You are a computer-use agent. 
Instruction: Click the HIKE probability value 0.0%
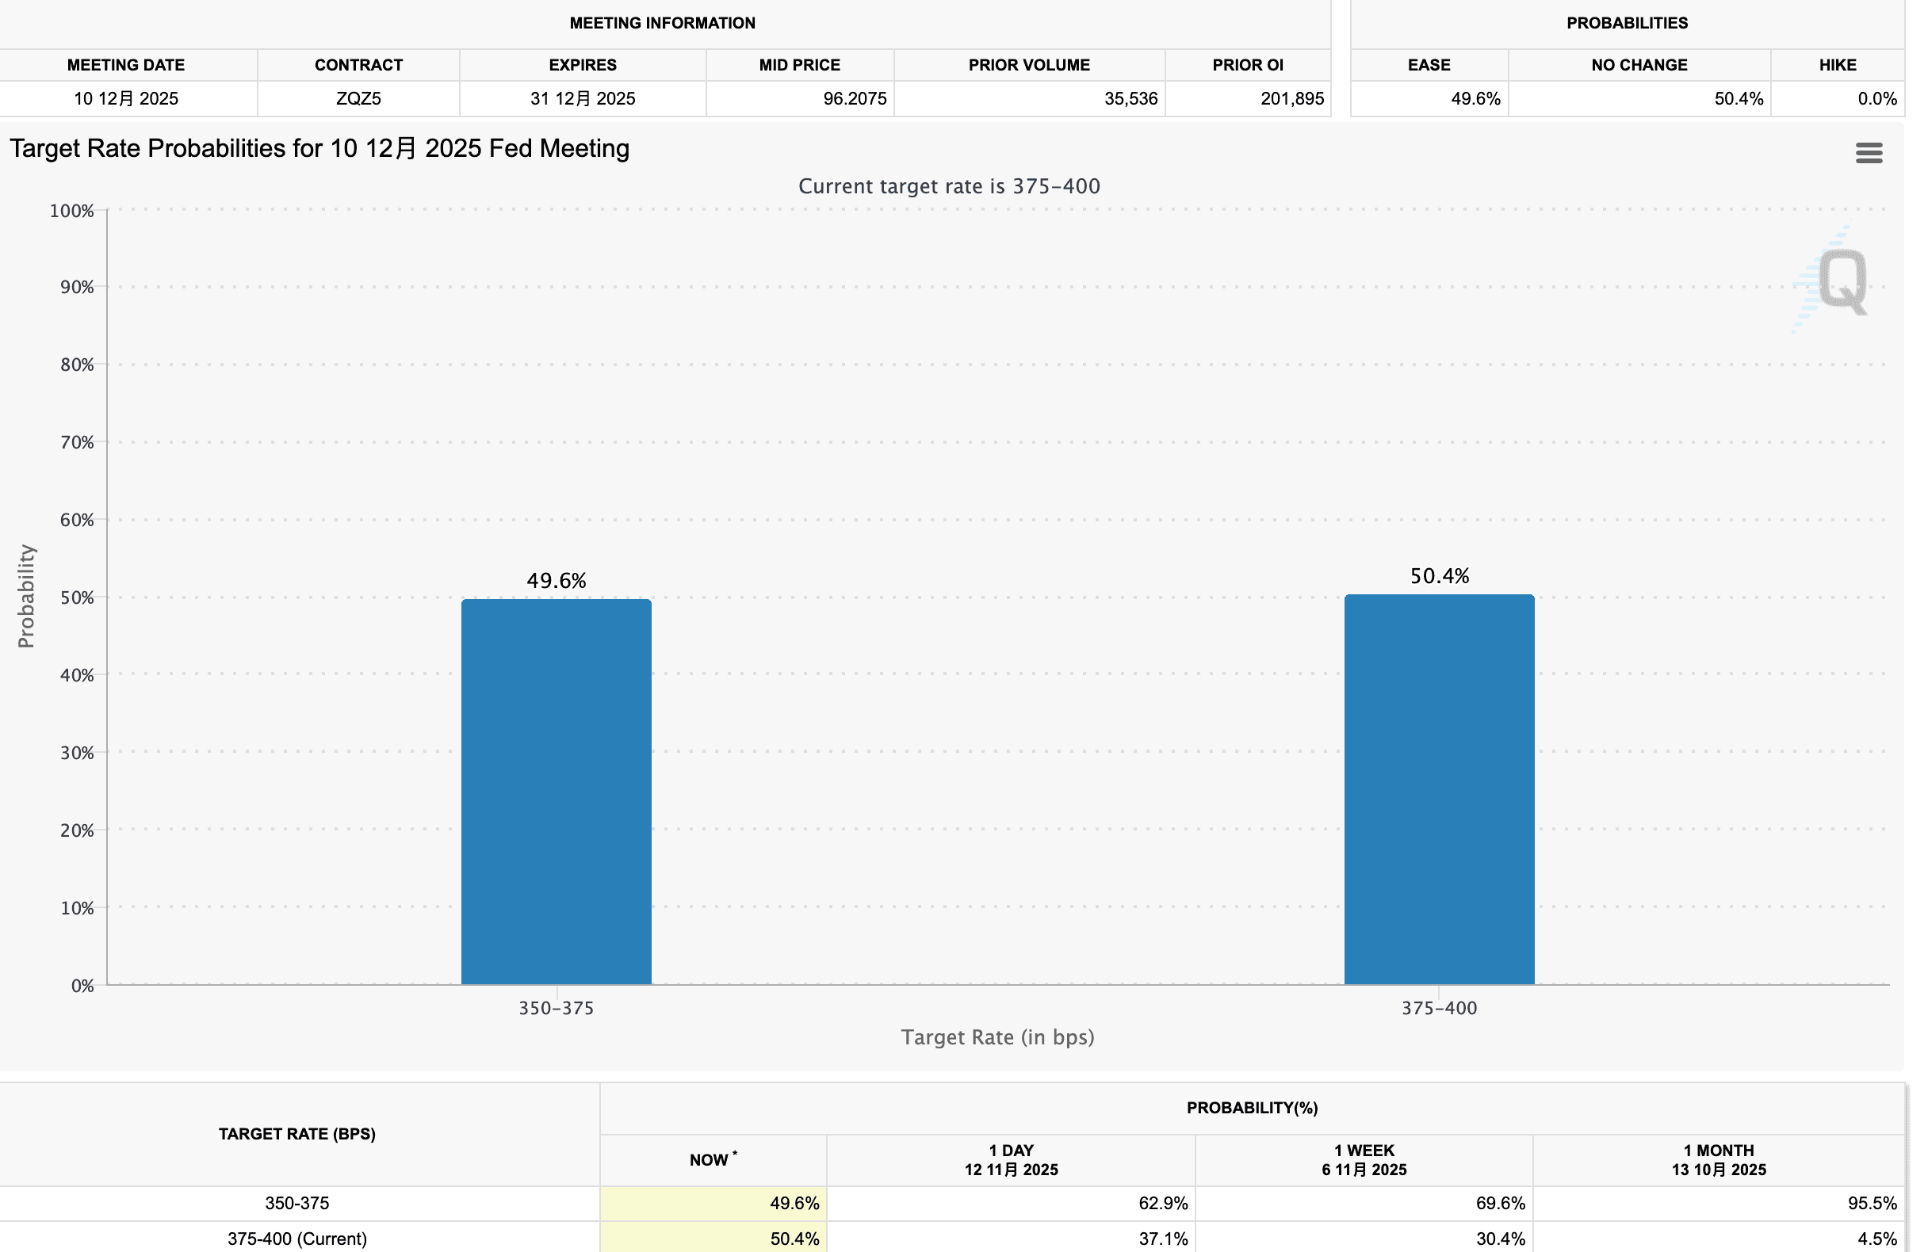1876,99
